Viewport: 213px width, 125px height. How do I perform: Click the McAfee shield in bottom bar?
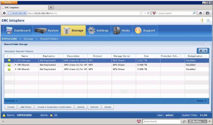tap(139, 121)
